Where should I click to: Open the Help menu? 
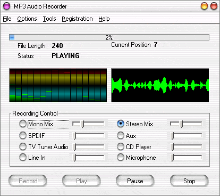pyautogui.click(x=104, y=19)
